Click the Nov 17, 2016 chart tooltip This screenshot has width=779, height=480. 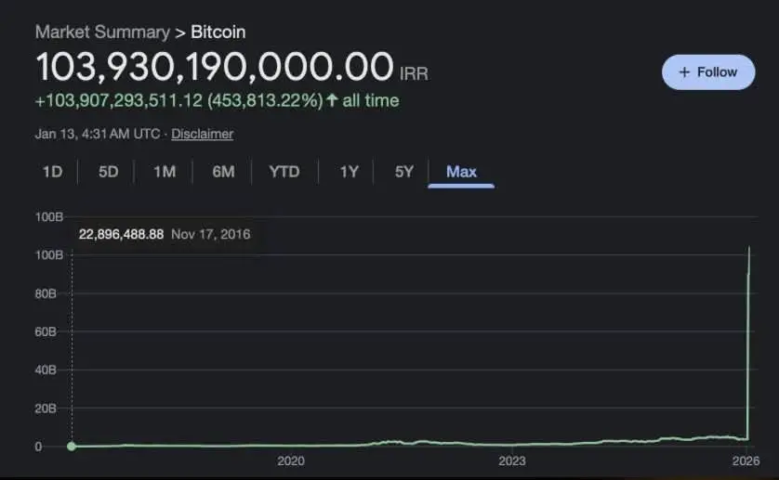(165, 235)
